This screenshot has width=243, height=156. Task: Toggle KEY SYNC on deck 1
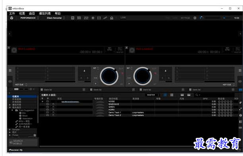tap(110, 49)
